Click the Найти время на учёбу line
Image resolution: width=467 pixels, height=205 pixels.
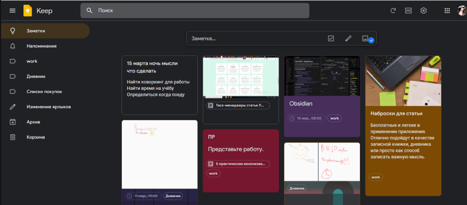coord(150,88)
